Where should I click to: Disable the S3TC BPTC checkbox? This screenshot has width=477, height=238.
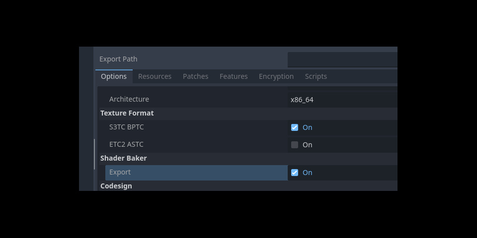(x=295, y=127)
